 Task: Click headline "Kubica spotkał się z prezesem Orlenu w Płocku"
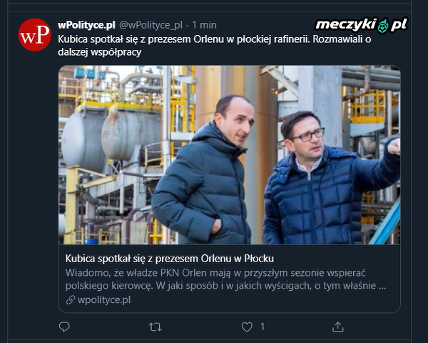coord(170,258)
